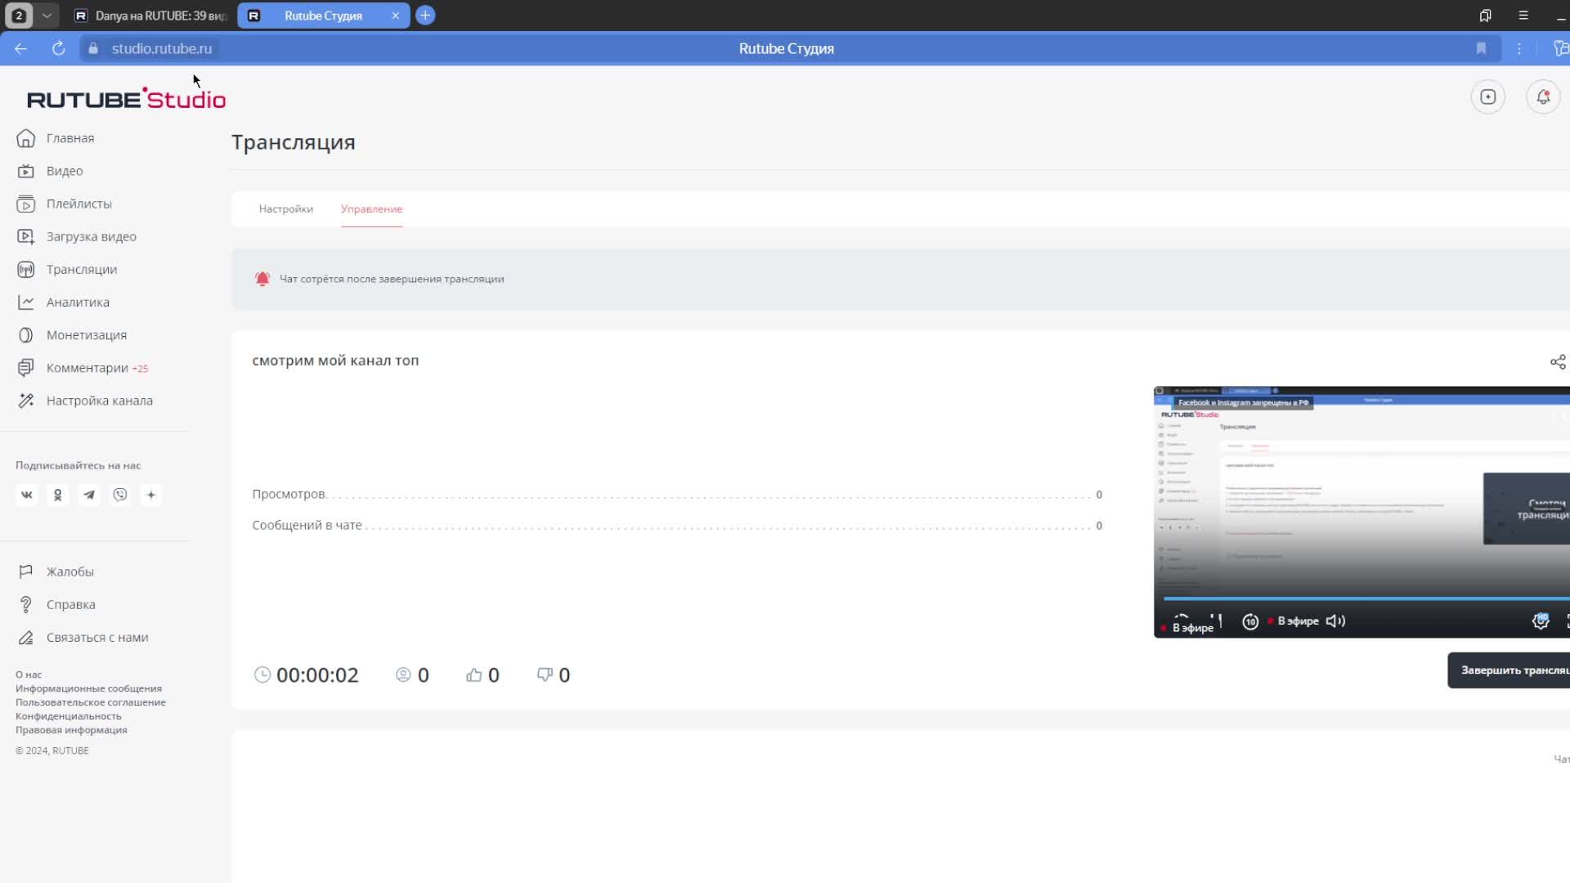The width and height of the screenshot is (1570, 883).
Task: Expand the tab group dropdown arrow
Action: pyautogui.click(x=47, y=16)
